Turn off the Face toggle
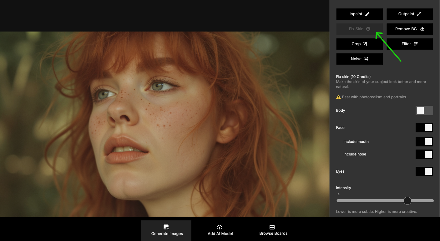The width and height of the screenshot is (440, 241). click(424, 128)
